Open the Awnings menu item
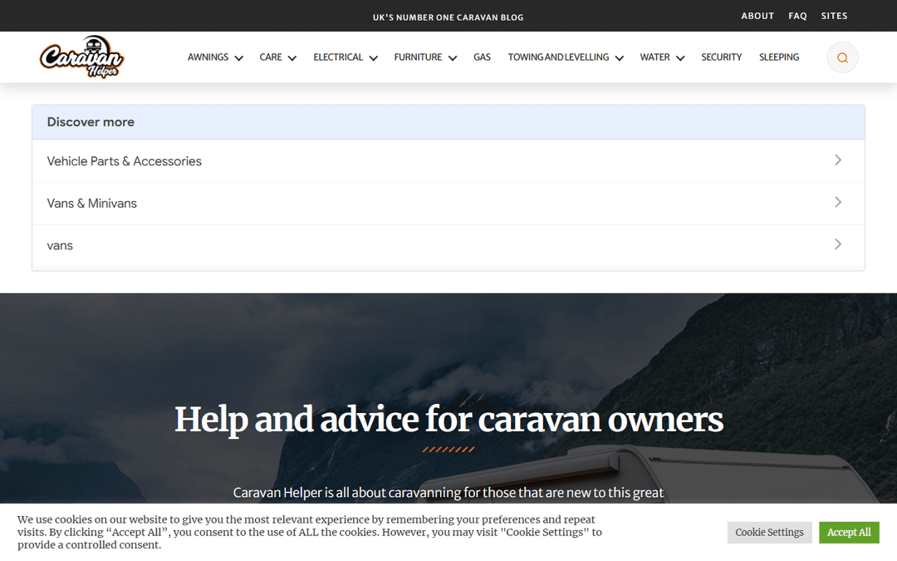897x561 pixels. 208,57
